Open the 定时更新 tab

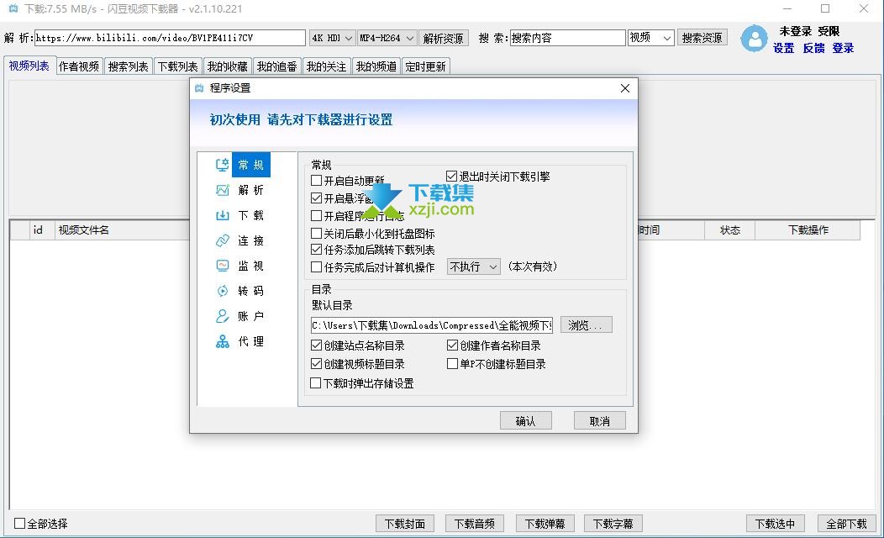(x=426, y=66)
